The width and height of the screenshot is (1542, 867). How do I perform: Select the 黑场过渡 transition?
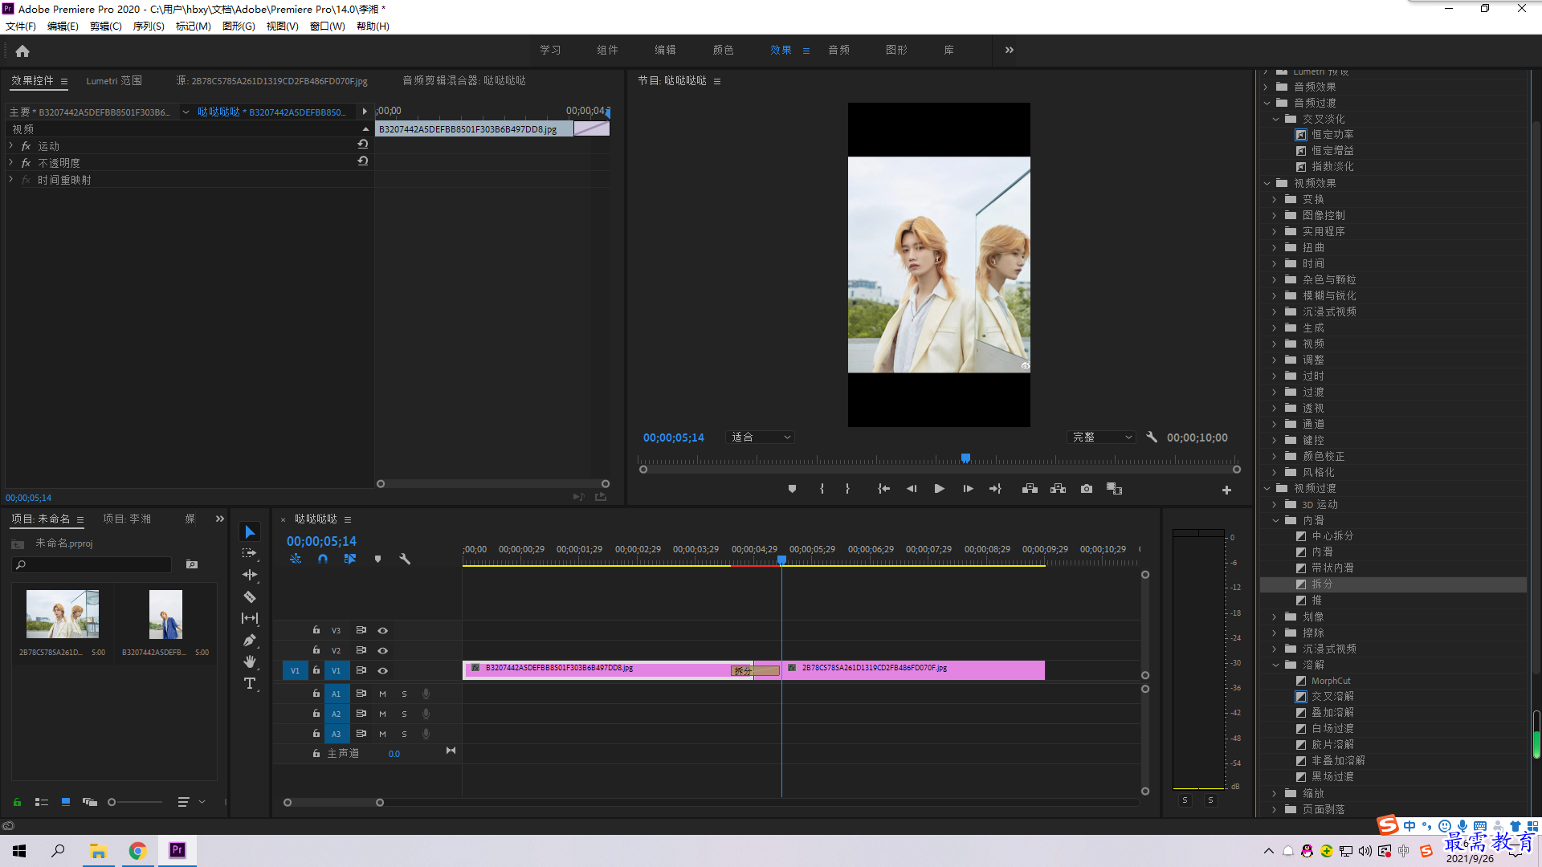1332,777
